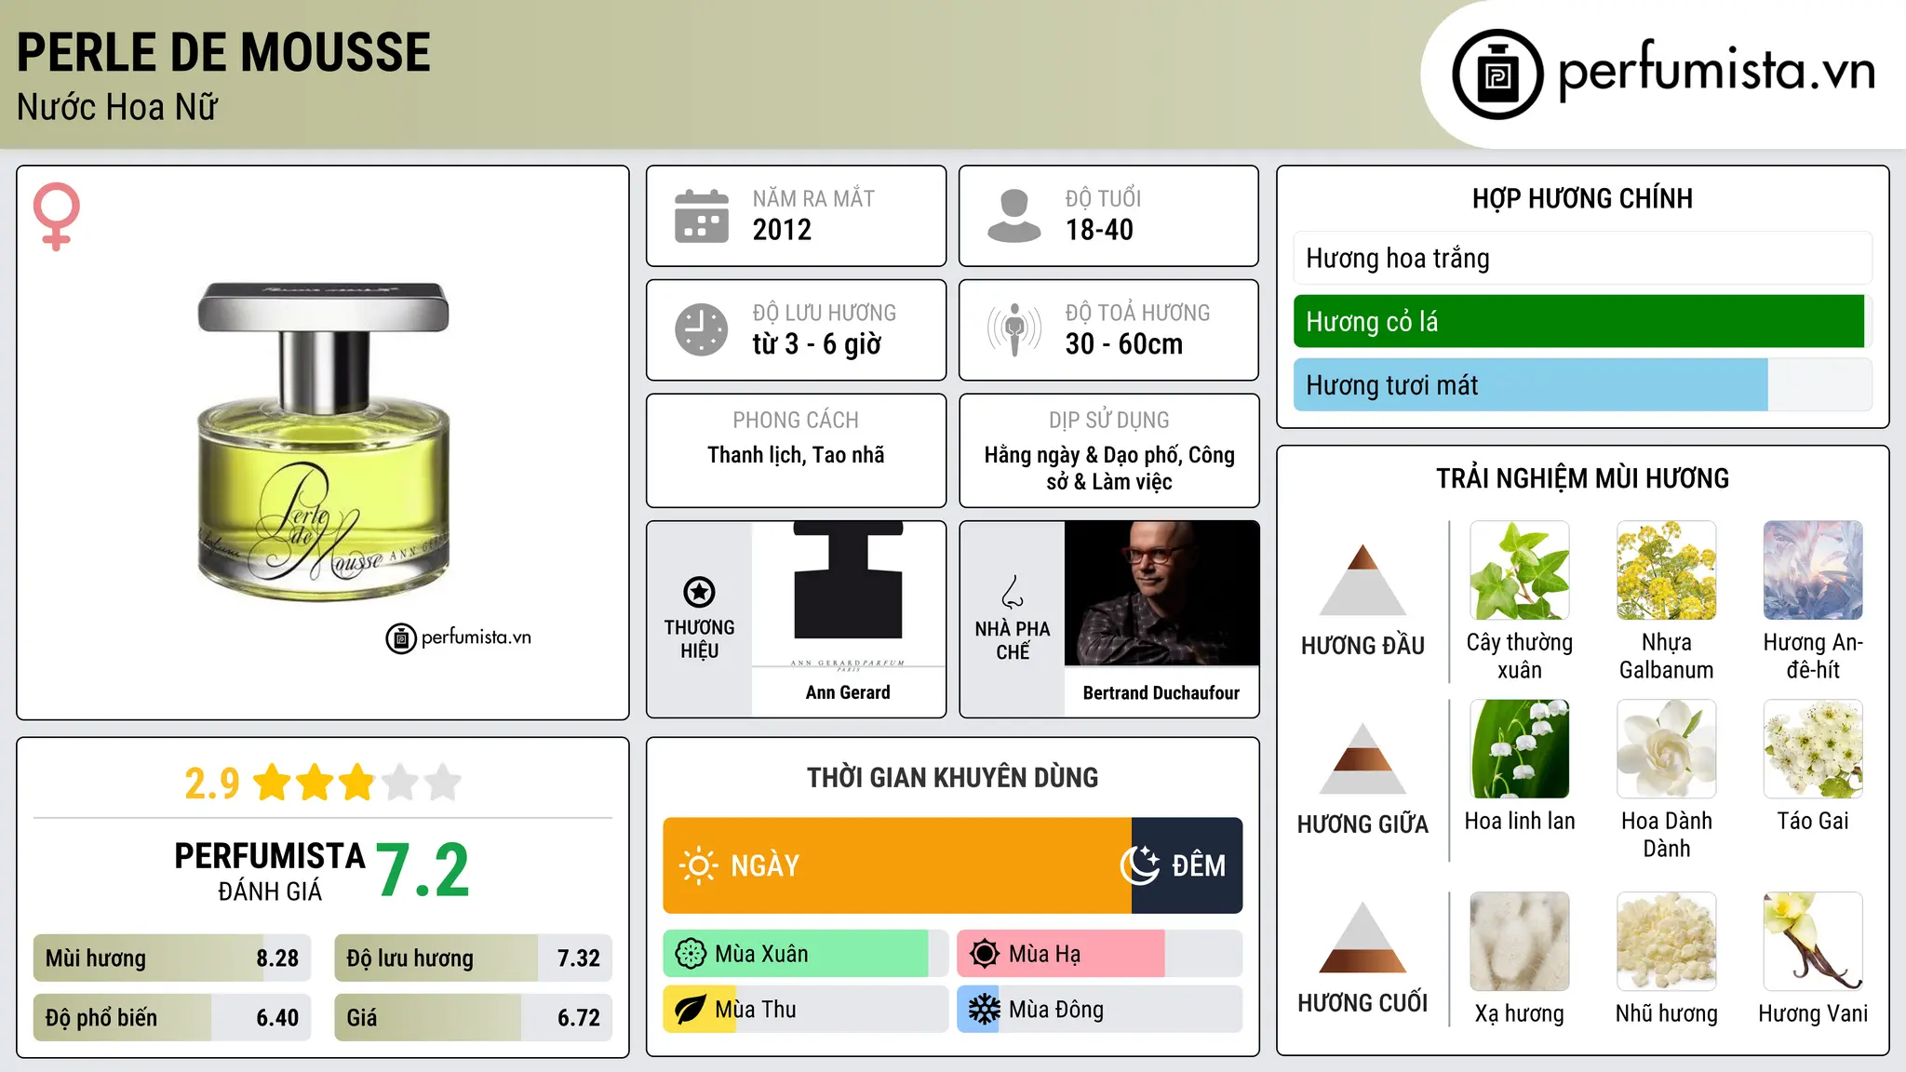The image size is (1906, 1072).
Task: Click the leaf icon for Mùa Thu
Action: (691, 1010)
